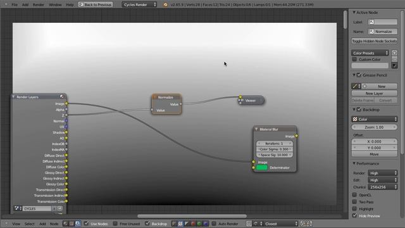Click the Back to Previous screen icon
405x228 pixels.
(x=81, y=4)
